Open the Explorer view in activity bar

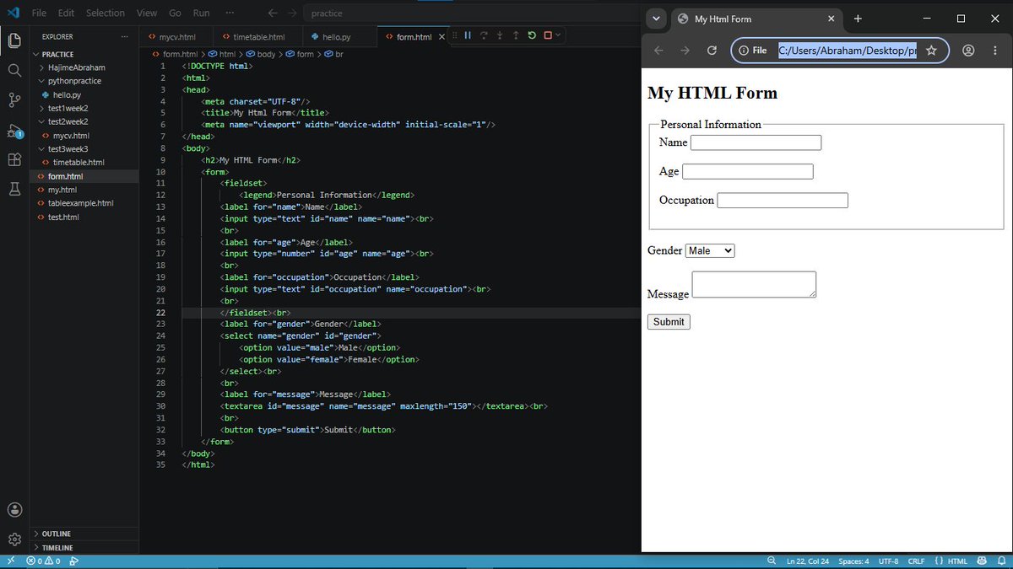(14, 40)
